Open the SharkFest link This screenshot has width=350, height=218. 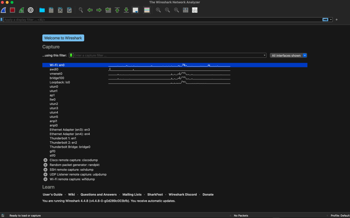coord(155,194)
